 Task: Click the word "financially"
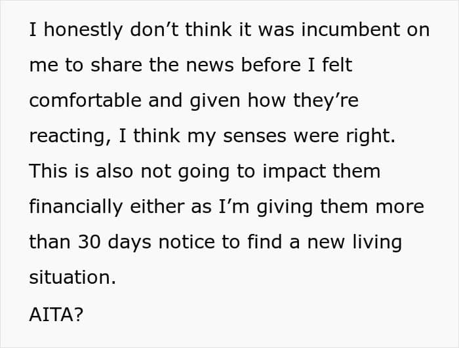(x=76, y=207)
